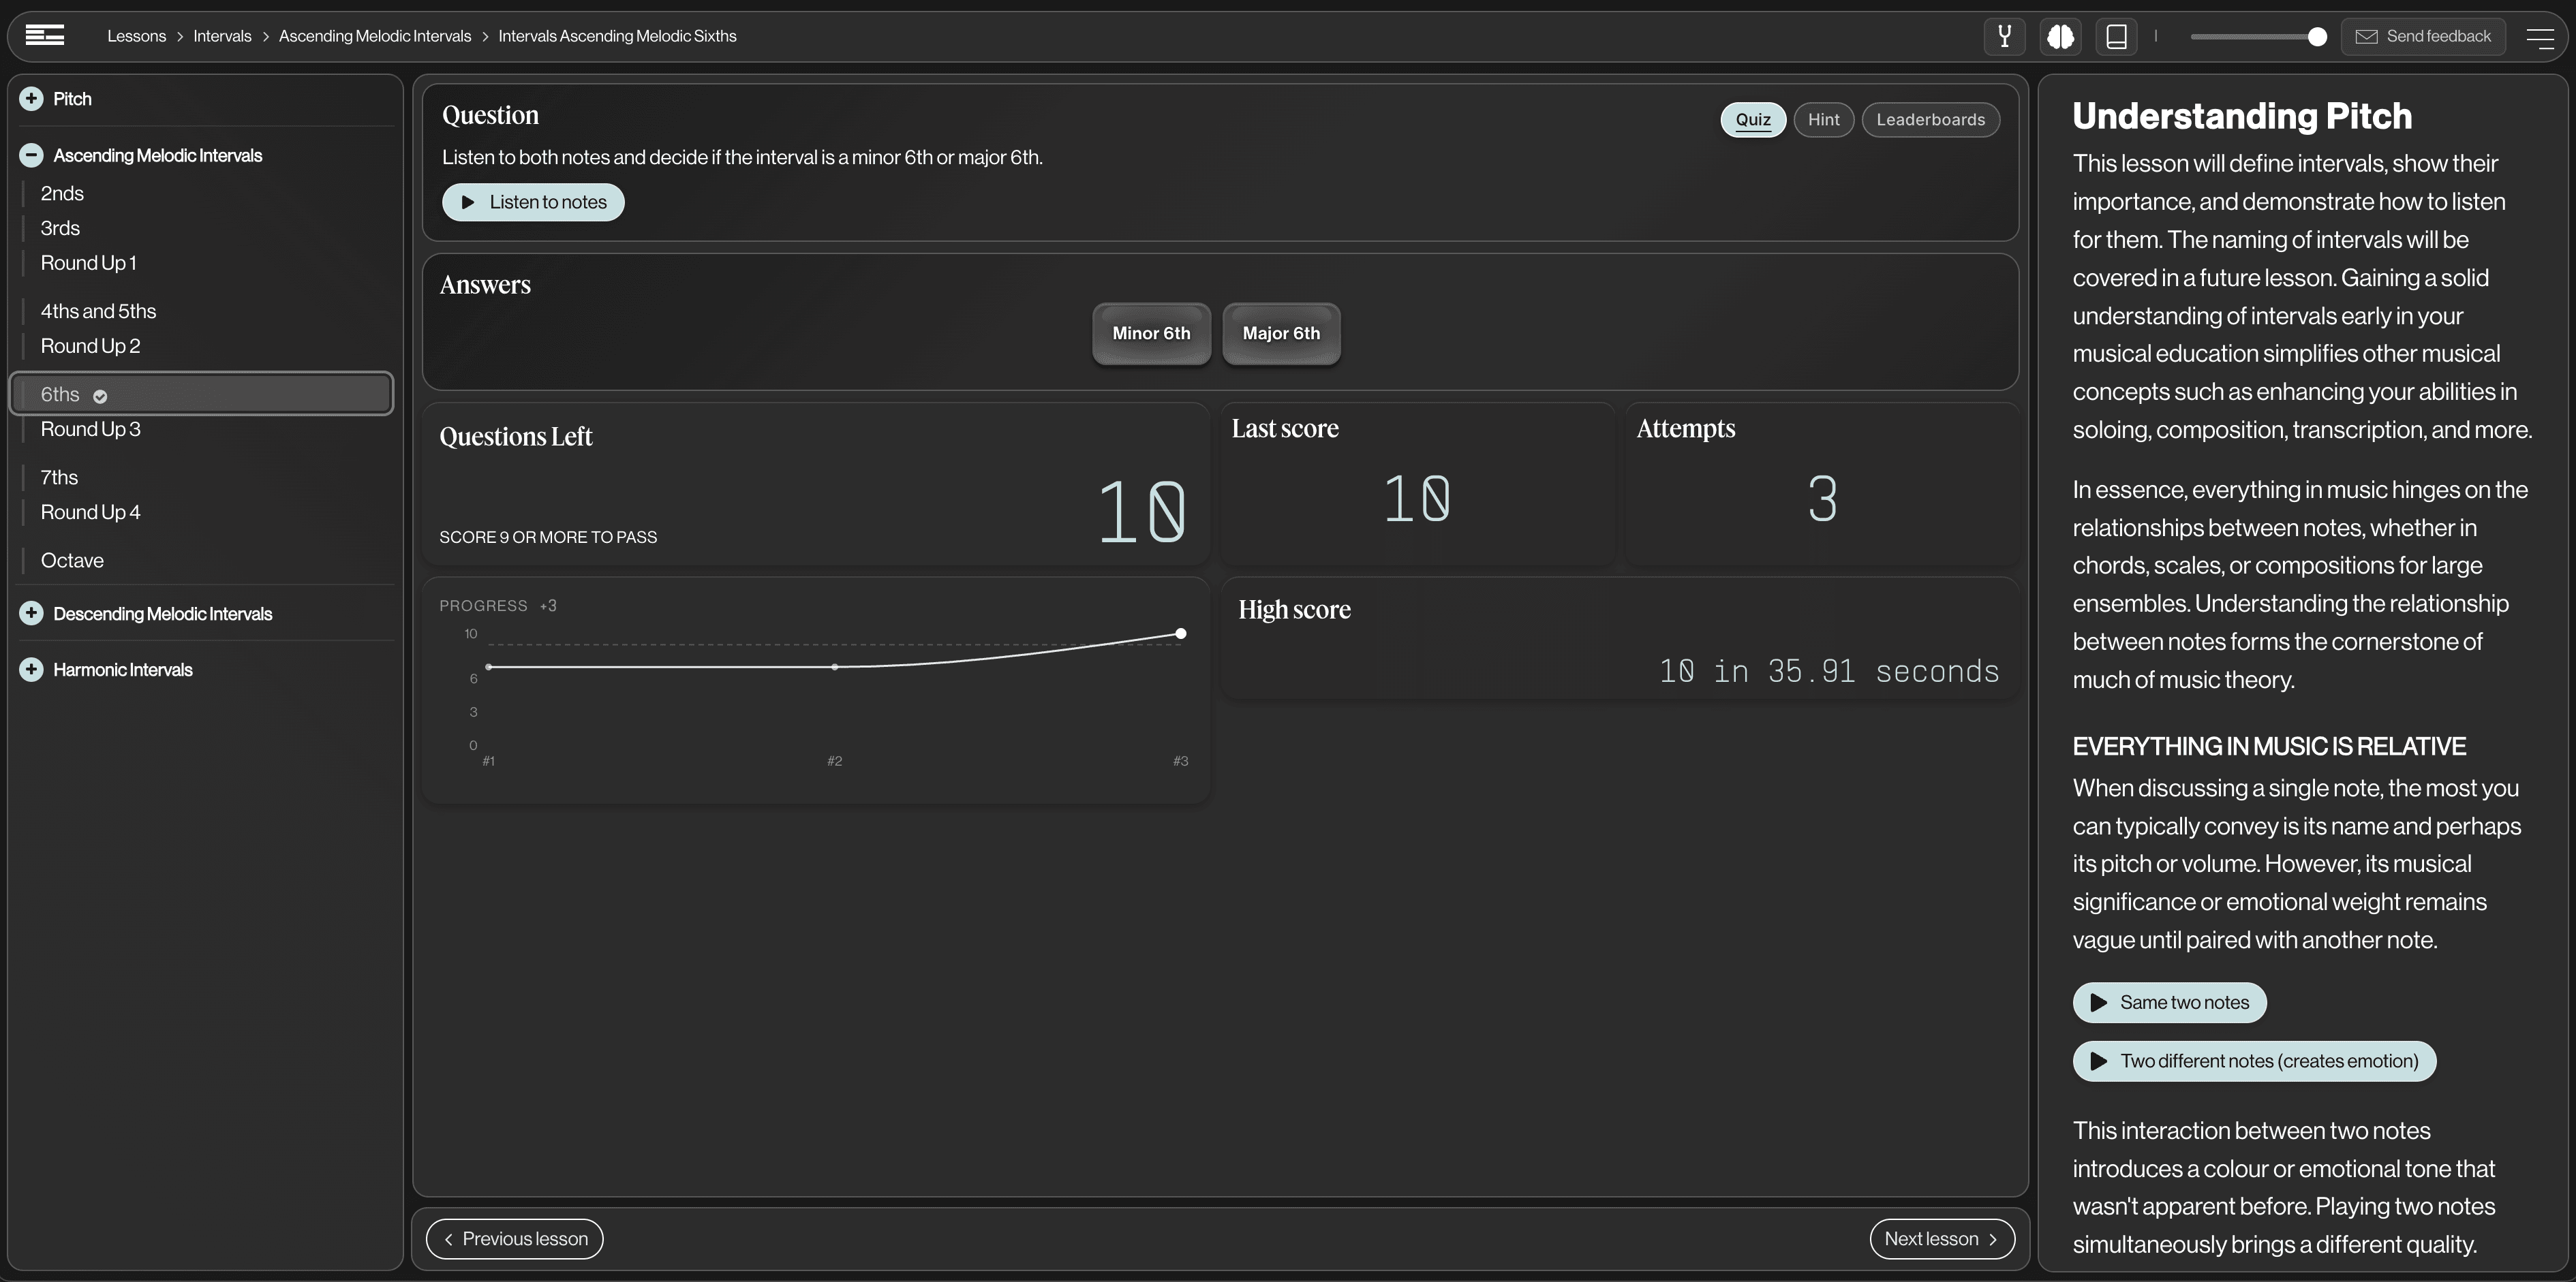Go to the Previous lesson

tap(514, 1238)
